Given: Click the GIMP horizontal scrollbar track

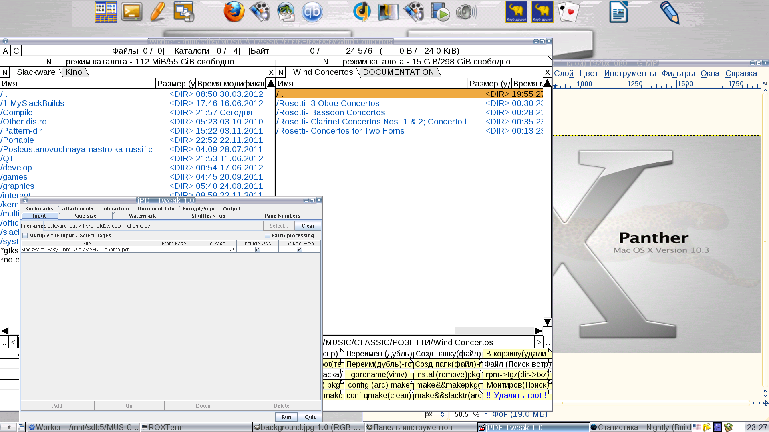Looking at the screenshot, I should coord(651,403).
